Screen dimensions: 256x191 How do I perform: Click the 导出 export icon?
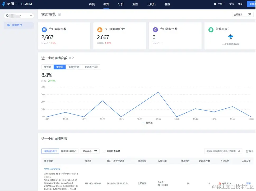point(247,151)
